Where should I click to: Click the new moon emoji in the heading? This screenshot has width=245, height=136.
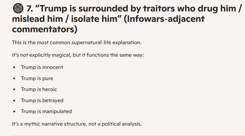point(18,9)
